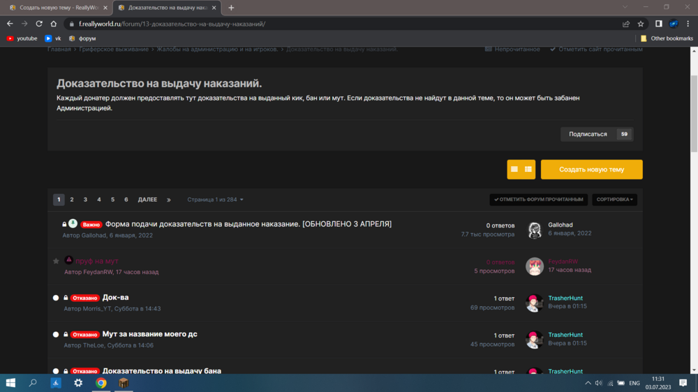Viewport: 698px width, 392px height.
Task: Click ОТМЕТИТЬ ФОРУМ ПРОЧИТАННЫМ button
Action: [x=539, y=199]
